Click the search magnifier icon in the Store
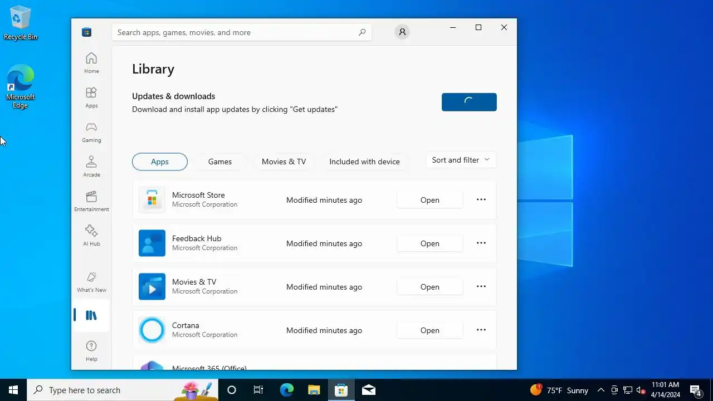Image resolution: width=713 pixels, height=401 pixels. [x=362, y=32]
